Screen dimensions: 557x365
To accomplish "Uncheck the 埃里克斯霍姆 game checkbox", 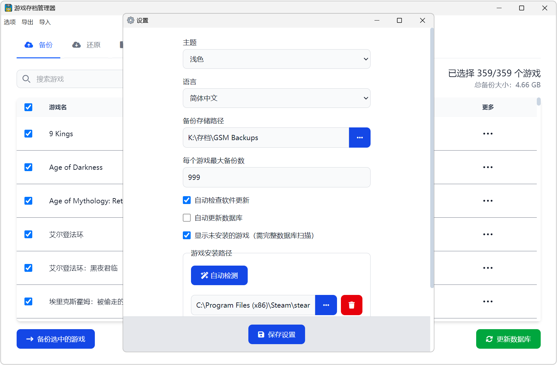I will pyautogui.click(x=28, y=301).
